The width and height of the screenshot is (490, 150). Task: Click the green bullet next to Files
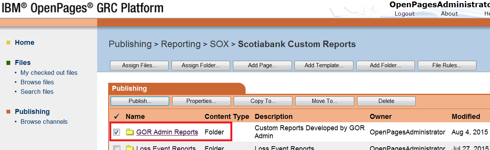click(x=8, y=63)
